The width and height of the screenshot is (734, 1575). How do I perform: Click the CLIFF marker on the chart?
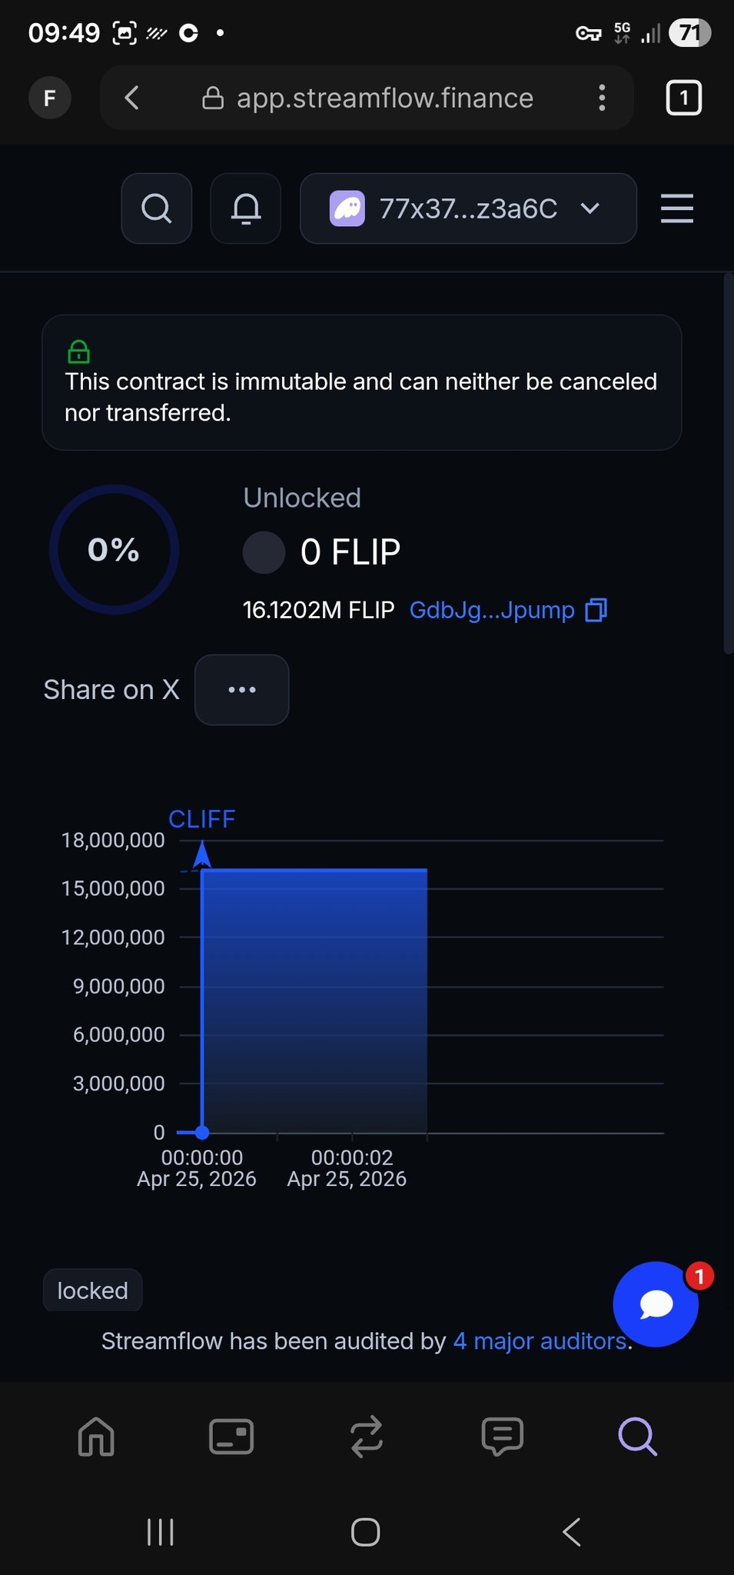202,820
